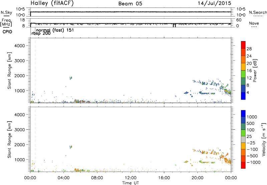Click the 'Time UT' axis title

click(130, 183)
